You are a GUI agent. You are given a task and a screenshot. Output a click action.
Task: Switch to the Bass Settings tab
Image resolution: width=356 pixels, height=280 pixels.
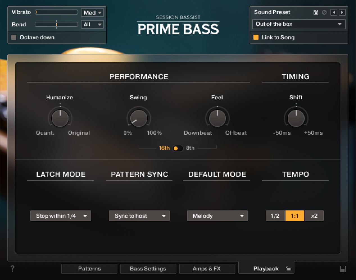coord(148,268)
